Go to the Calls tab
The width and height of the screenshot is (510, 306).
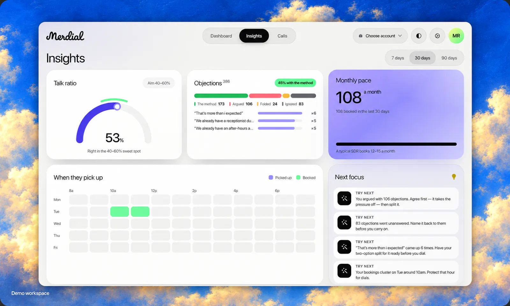[x=282, y=36]
